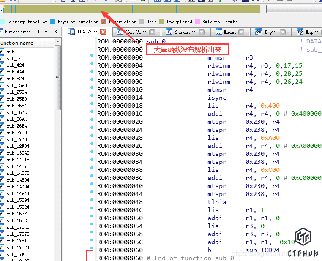Select sub_13CAC in the functions list
The width and height of the screenshot is (322, 261).
[x=18, y=153]
